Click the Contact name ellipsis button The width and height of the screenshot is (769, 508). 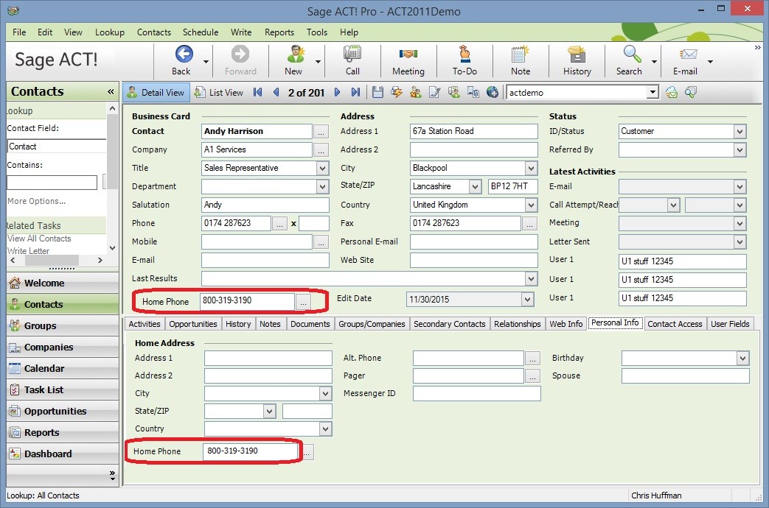(x=321, y=132)
